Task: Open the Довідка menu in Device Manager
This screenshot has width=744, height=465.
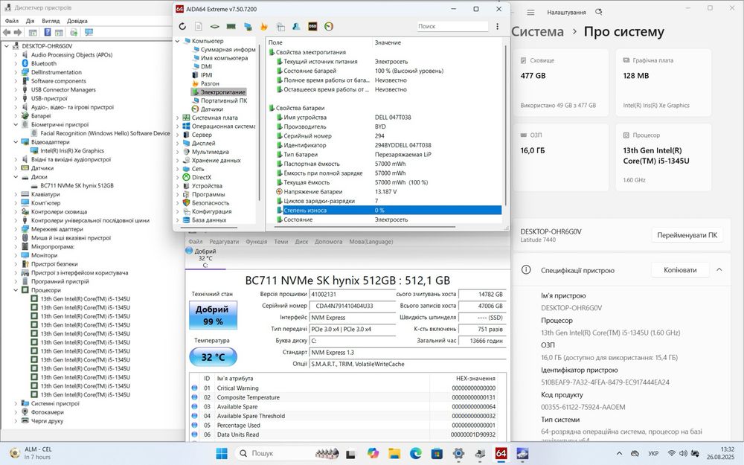Action: 77,21
